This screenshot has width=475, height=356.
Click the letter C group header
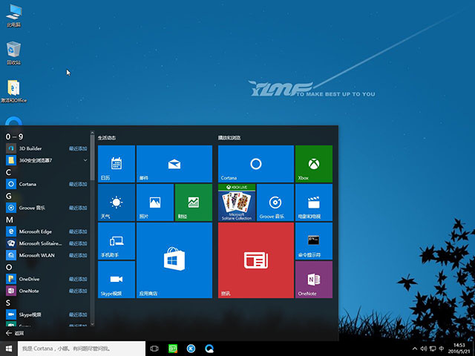tap(9, 171)
